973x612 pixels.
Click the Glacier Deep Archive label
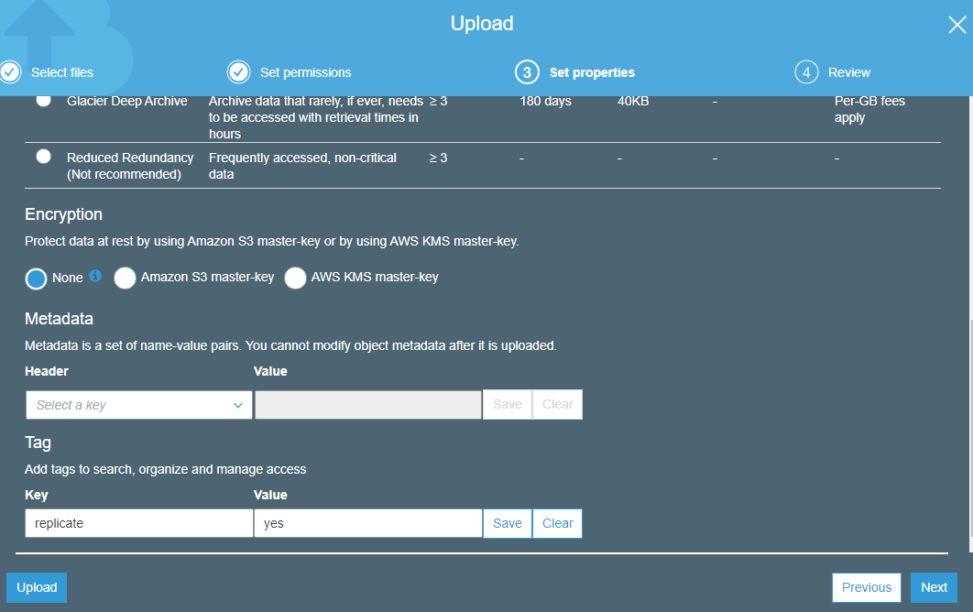click(127, 101)
